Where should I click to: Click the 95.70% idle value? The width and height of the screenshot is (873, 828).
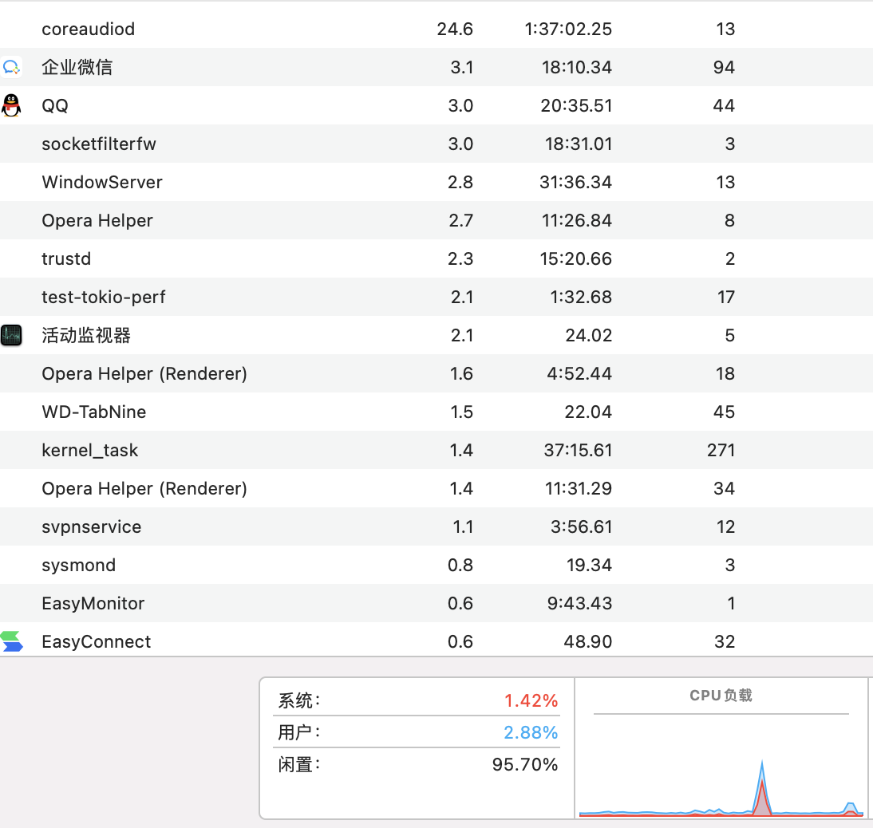(524, 764)
